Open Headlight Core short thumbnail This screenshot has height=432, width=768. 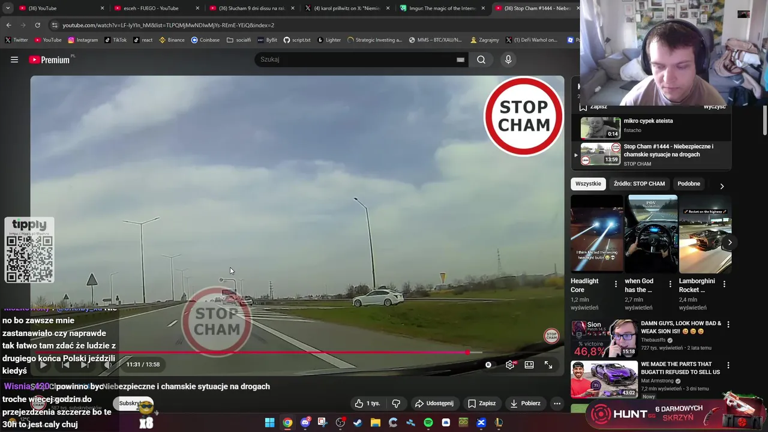597,234
